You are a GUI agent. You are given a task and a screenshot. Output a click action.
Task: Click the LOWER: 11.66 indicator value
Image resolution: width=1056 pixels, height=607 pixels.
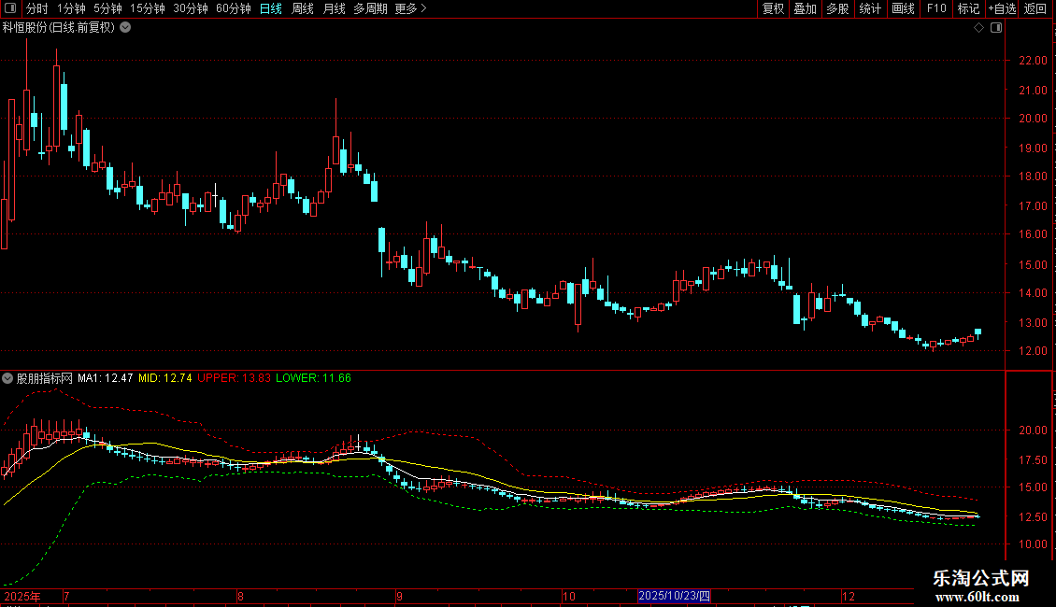coord(313,378)
